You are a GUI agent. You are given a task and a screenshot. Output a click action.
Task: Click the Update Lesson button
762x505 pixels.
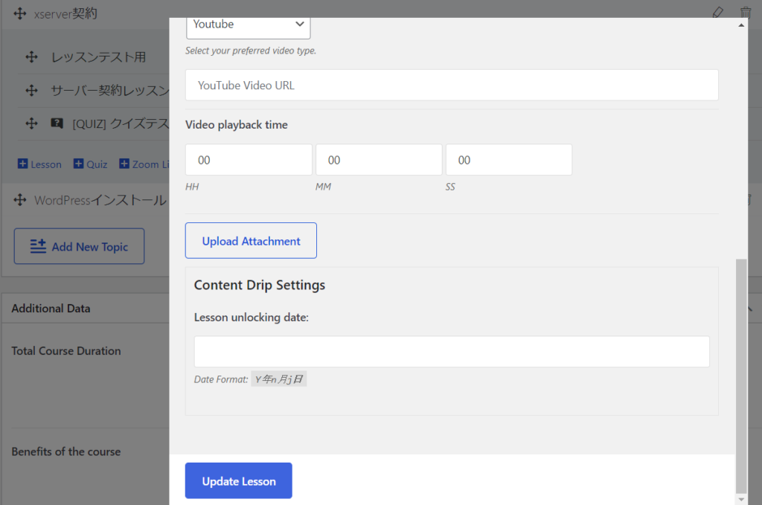click(238, 481)
